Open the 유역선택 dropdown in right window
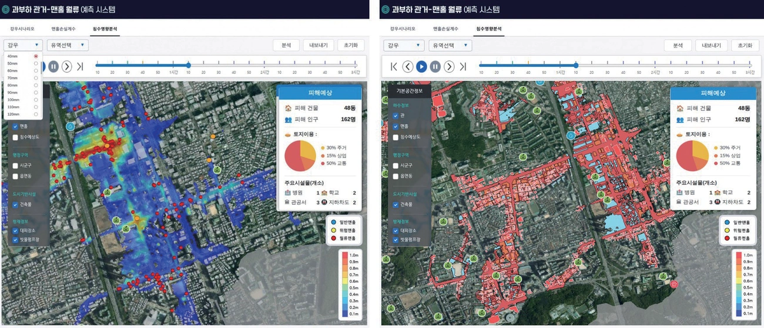The height and width of the screenshot is (328, 764). tap(450, 45)
